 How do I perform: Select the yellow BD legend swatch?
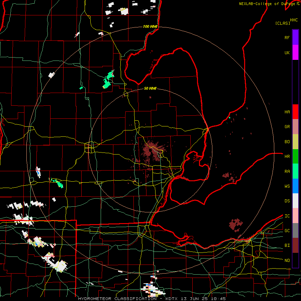click(x=295, y=142)
